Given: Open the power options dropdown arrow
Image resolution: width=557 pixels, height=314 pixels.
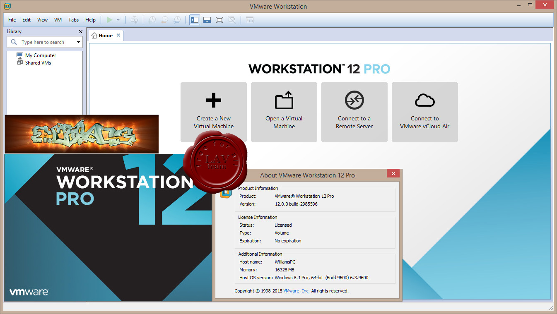Looking at the screenshot, I should tap(118, 20).
